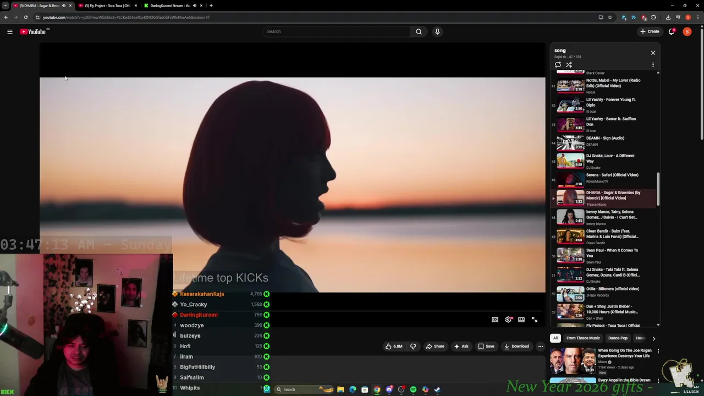Download the current video
This screenshot has height=396, width=704.
516,346
